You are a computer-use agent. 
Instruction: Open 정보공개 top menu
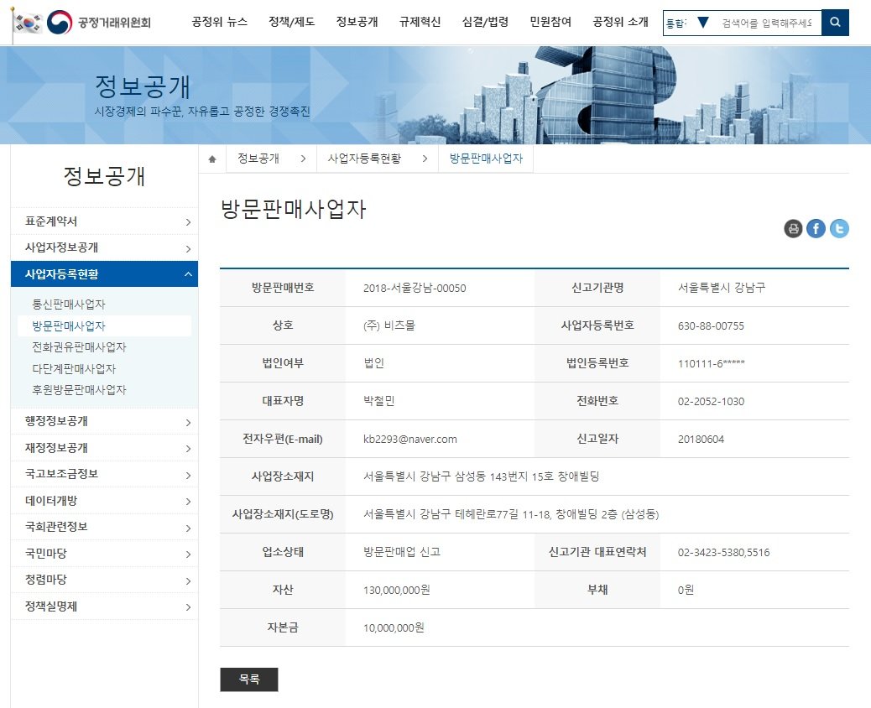[x=357, y=22]
